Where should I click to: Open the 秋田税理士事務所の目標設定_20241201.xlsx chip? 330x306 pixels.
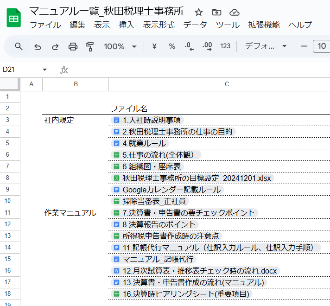tap(192, 178)
